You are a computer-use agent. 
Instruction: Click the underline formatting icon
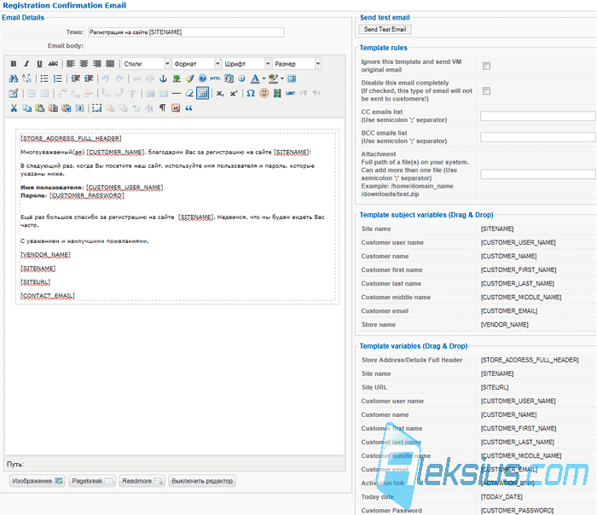39,64
